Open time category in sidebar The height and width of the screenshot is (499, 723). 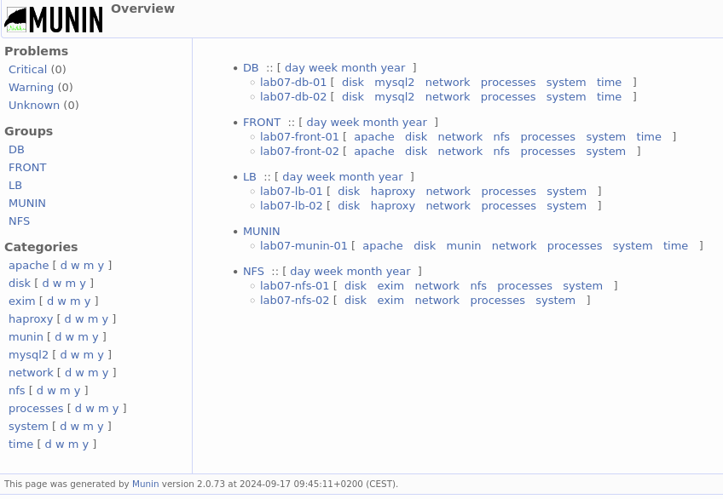[20, 445]
